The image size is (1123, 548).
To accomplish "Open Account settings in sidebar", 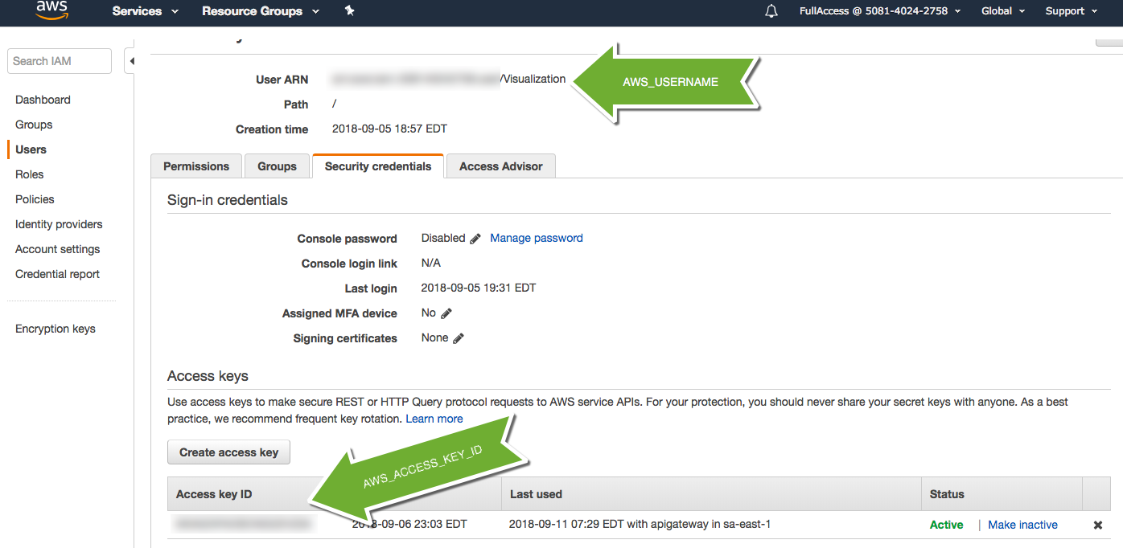I will [58, 249].
